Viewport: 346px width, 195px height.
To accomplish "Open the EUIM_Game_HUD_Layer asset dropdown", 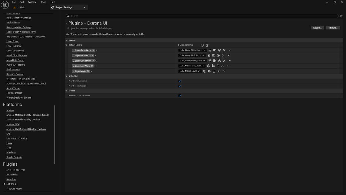I will (x=192, y=55).
